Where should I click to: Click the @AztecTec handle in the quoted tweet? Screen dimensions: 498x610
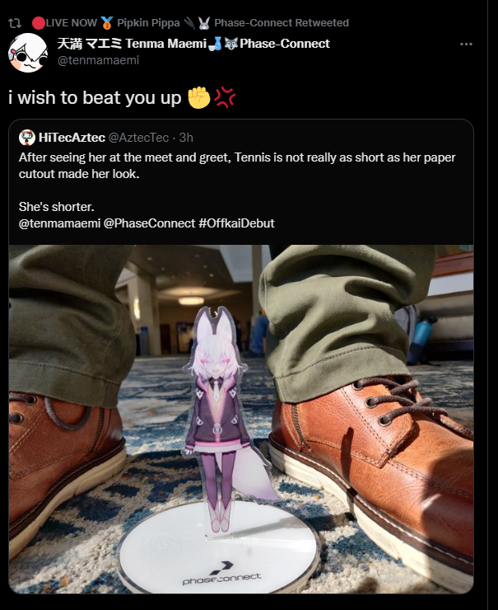[x=138, y=138]
